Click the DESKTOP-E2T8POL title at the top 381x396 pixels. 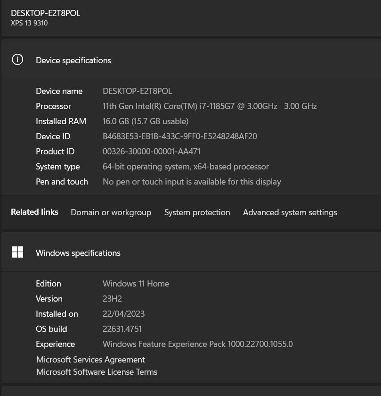pyautogui.click(x=46, y=13)
